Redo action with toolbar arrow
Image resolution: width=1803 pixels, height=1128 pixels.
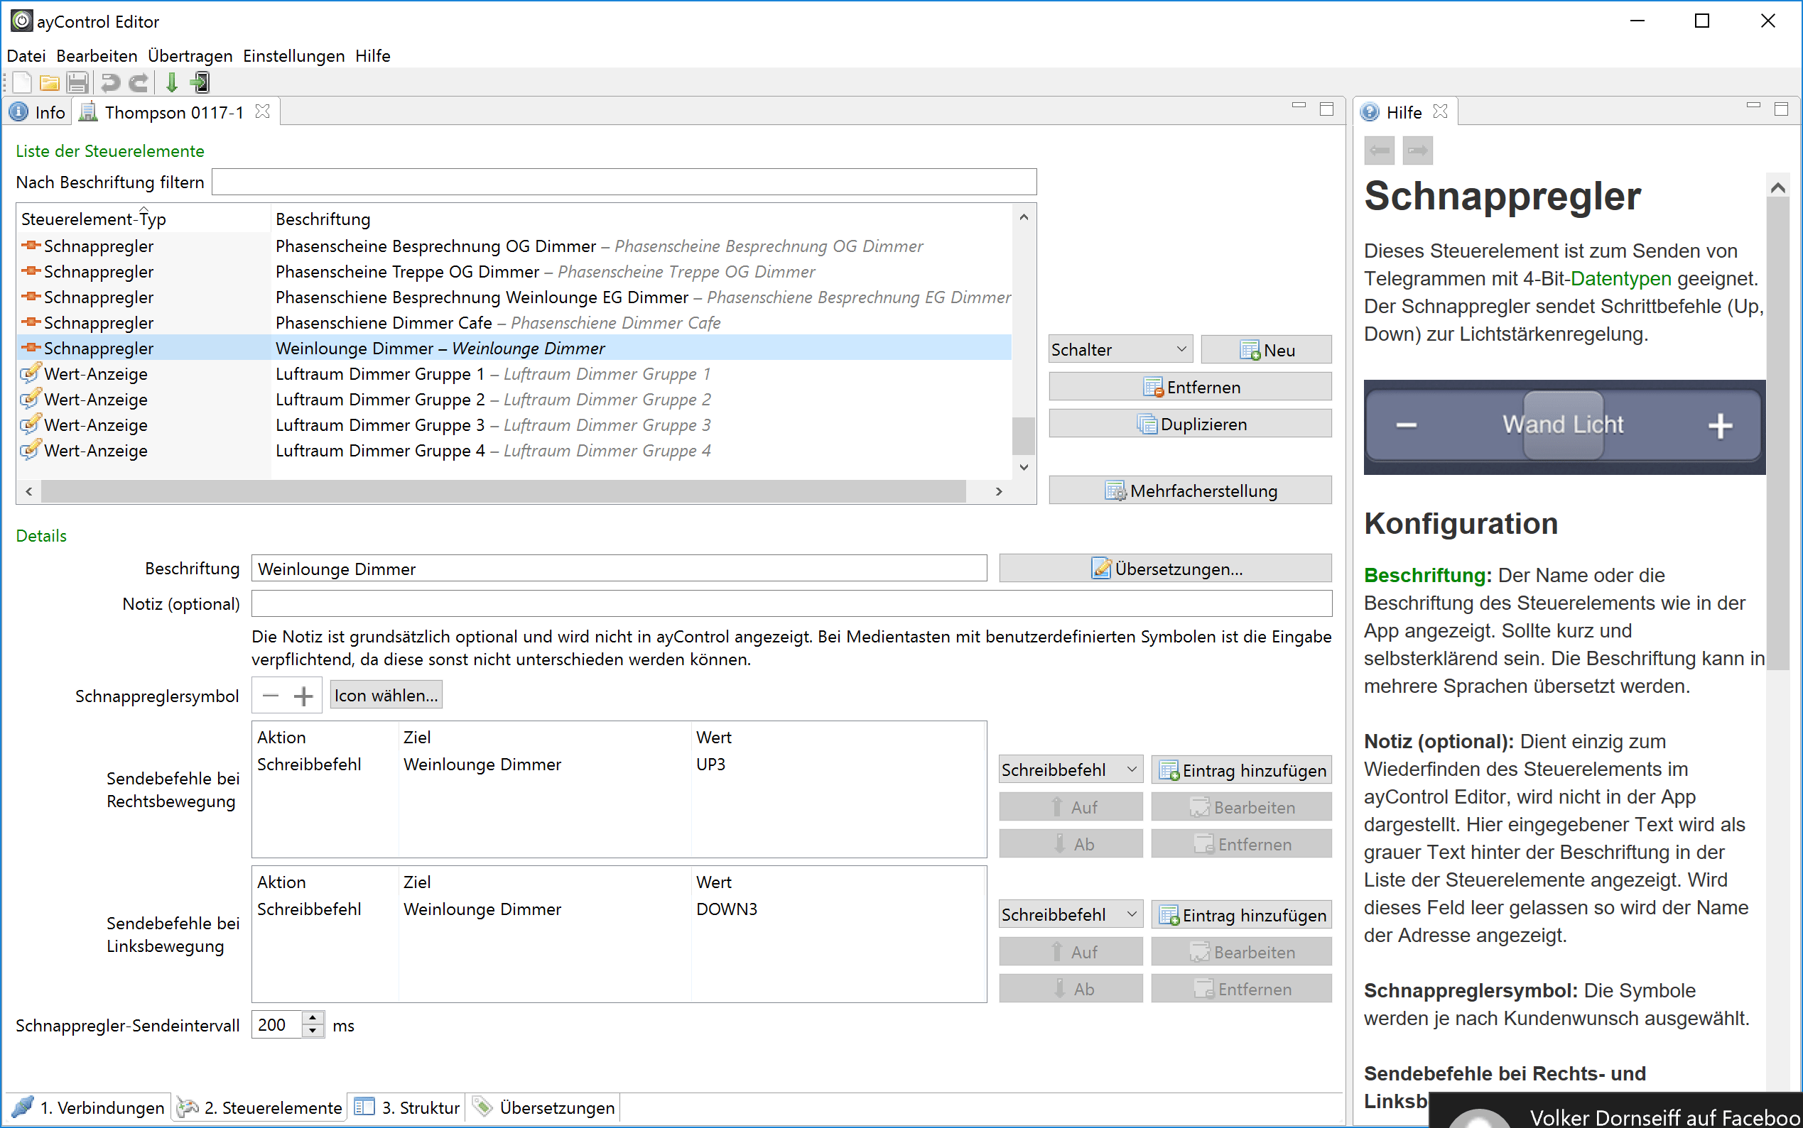[139, 82]
